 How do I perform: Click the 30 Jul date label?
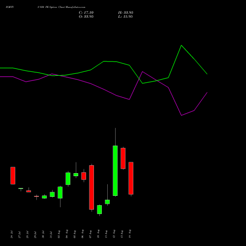43,234
